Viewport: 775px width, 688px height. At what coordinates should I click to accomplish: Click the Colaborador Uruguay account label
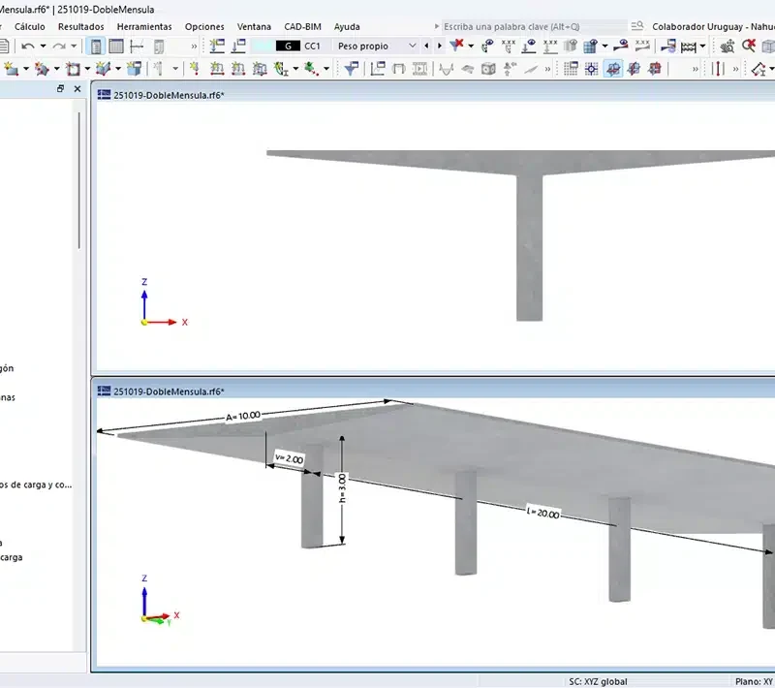[x=713, y=27]
